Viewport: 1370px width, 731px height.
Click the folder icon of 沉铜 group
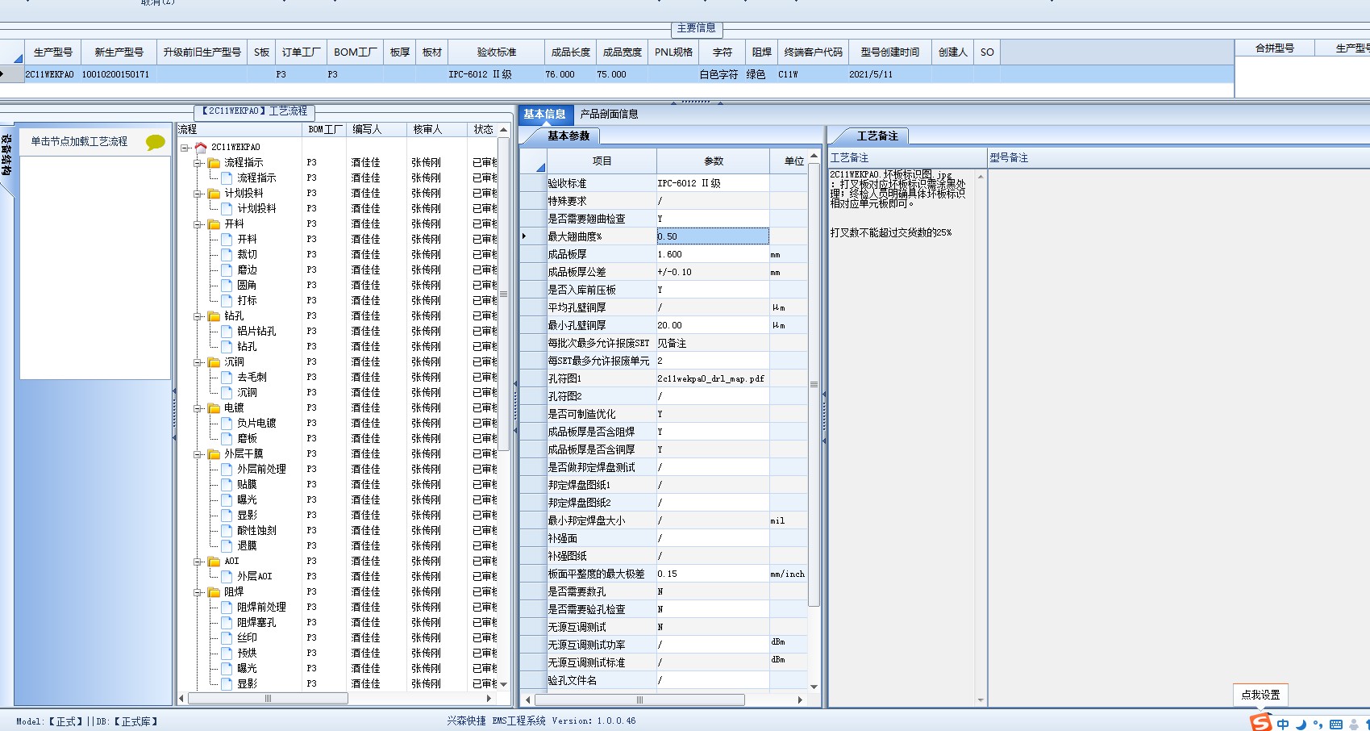pyautogui.click(x=214, y=362)
